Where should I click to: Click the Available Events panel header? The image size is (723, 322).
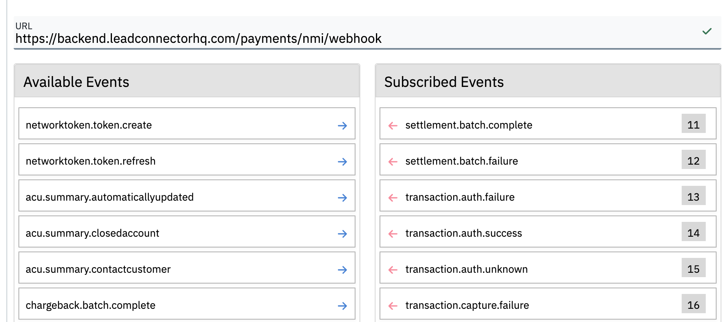point(187,82)
